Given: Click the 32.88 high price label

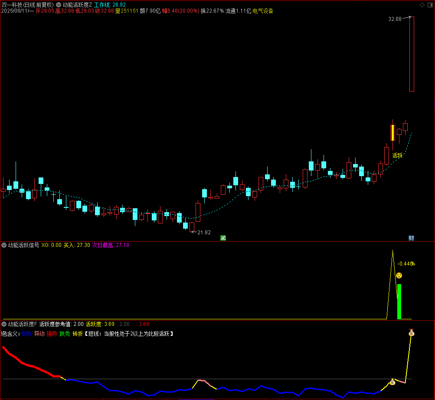Looking at the screenshot, I should click(395, 19).
